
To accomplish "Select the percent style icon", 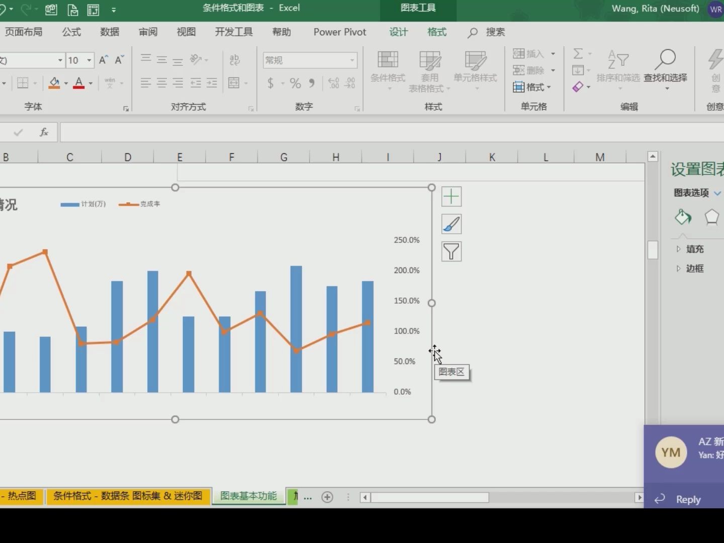I will pyautogui.click(x=295, y=83).
